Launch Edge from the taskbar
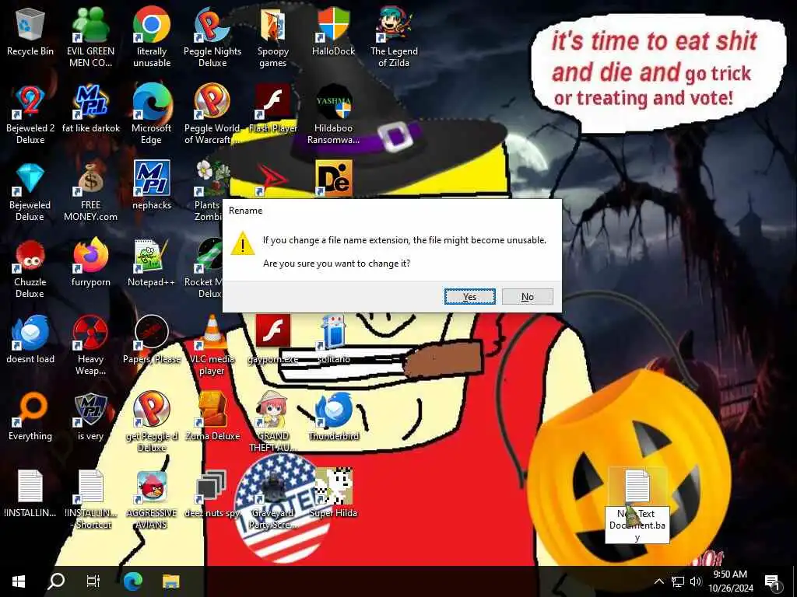The height and width of the screenshot is (597, 797). pos(132,581)
